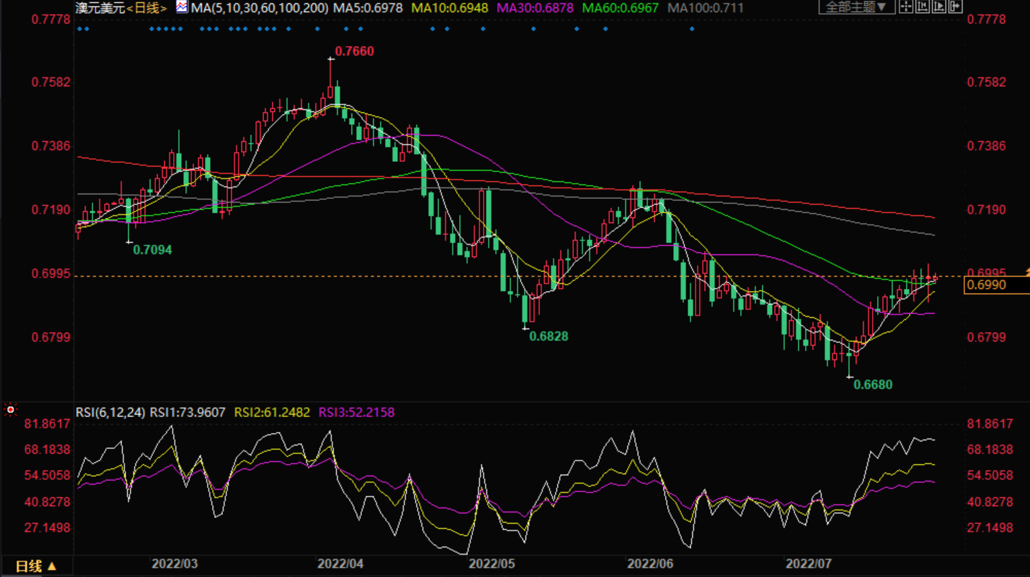Click the 2022/07 date on time axis

tap(808, 564)
